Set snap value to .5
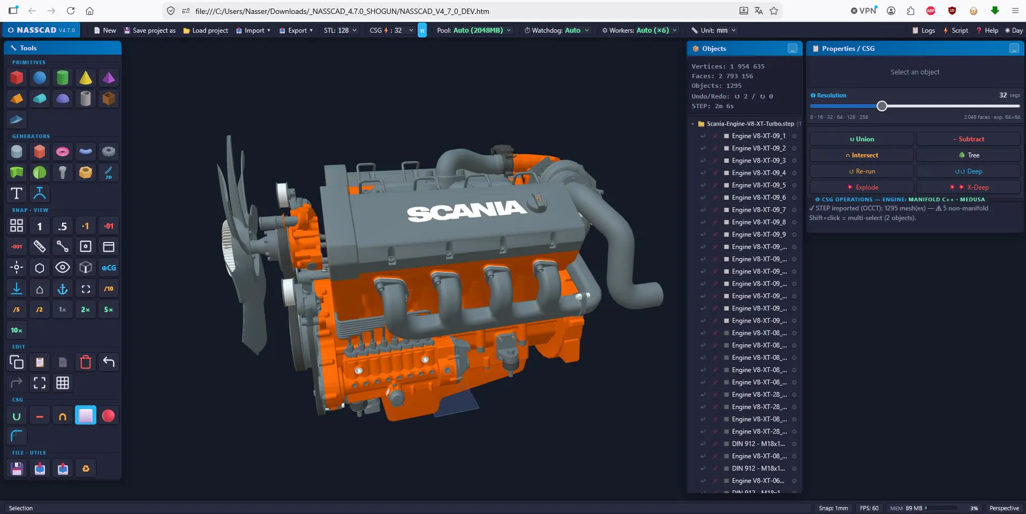Image resolution: width=1026 pixels, height=514 pixels. 63,226
